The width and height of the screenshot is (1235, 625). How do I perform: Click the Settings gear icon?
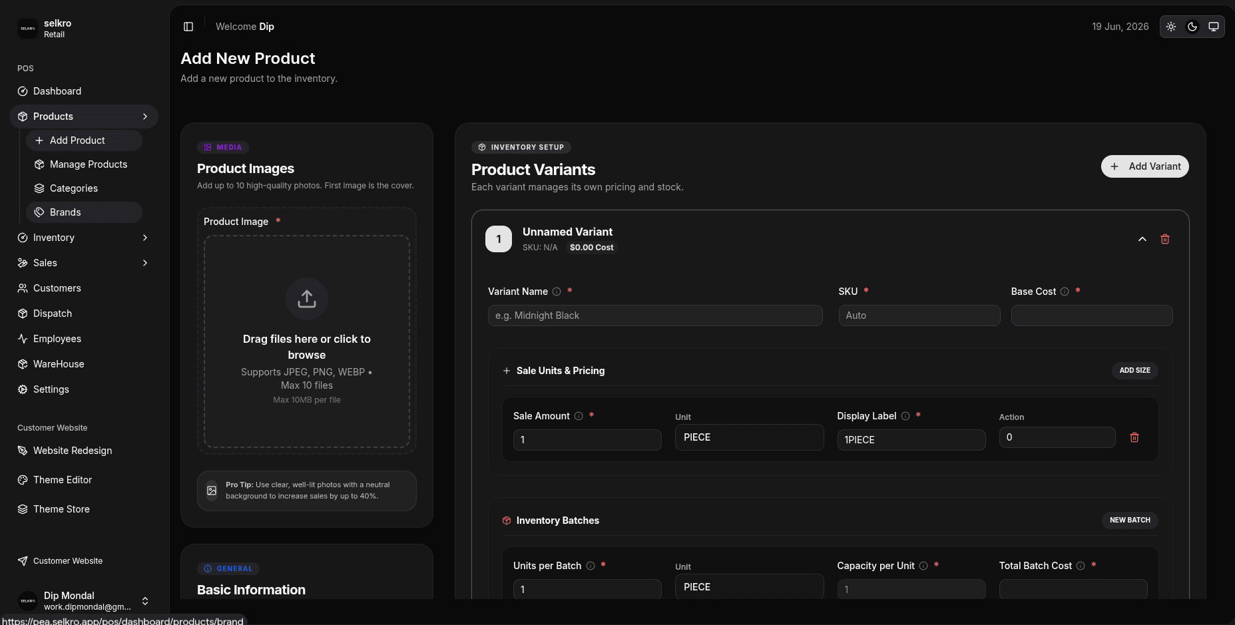click(23, 389)
